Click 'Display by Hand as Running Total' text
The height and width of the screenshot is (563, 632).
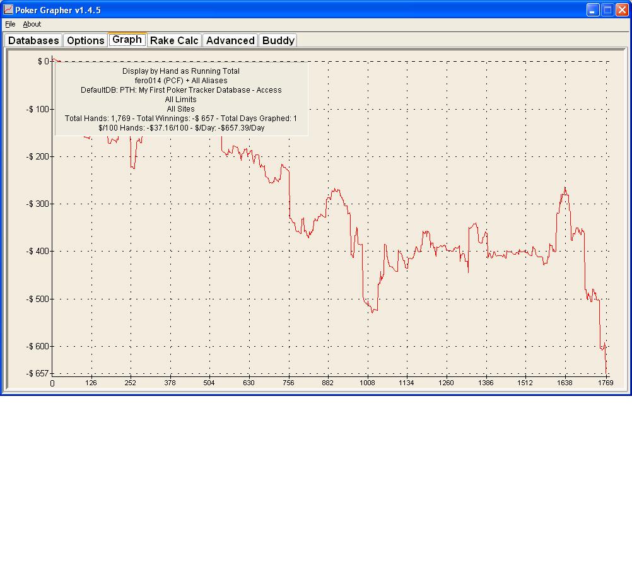pos(181,71)
